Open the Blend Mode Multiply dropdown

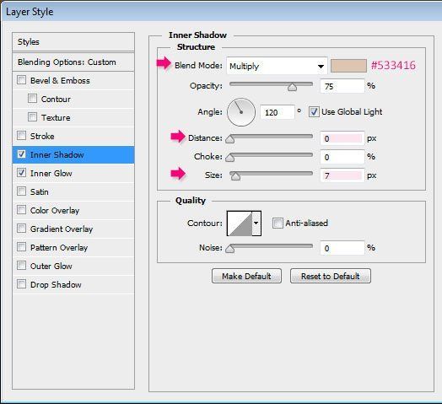277,66
